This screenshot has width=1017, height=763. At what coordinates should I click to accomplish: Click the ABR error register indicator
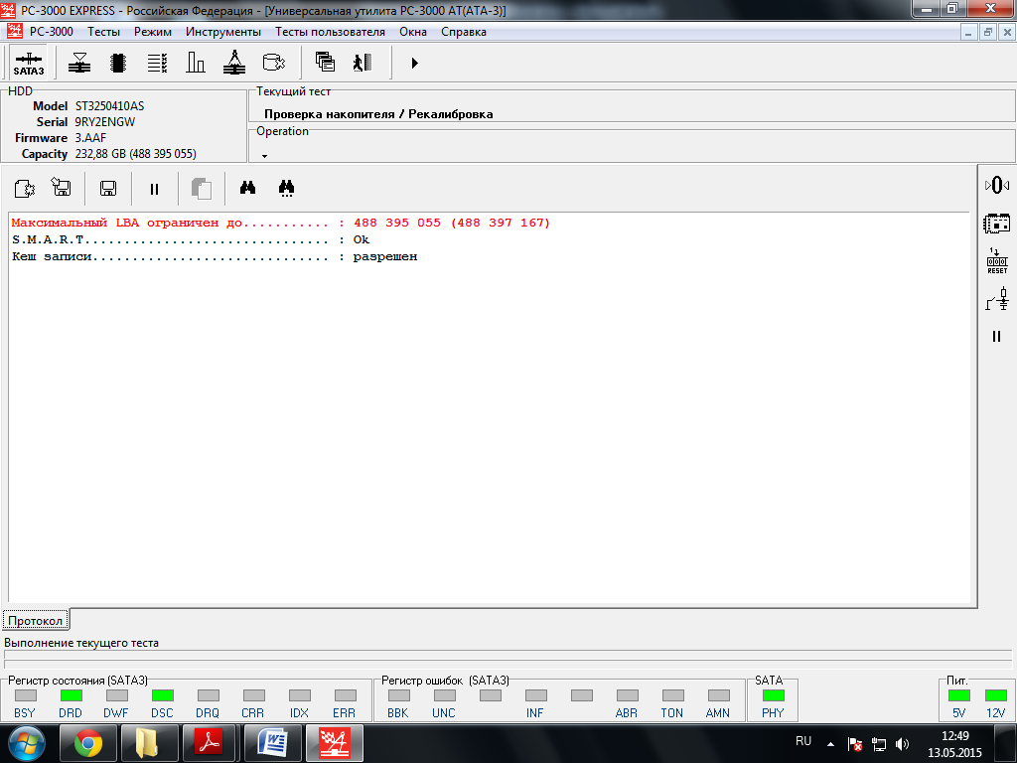pos(628,695)
